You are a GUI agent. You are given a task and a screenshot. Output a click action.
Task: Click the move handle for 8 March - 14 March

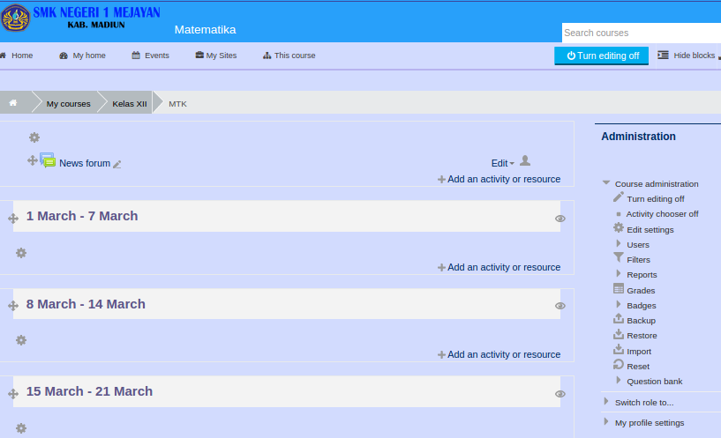(13, 306)
